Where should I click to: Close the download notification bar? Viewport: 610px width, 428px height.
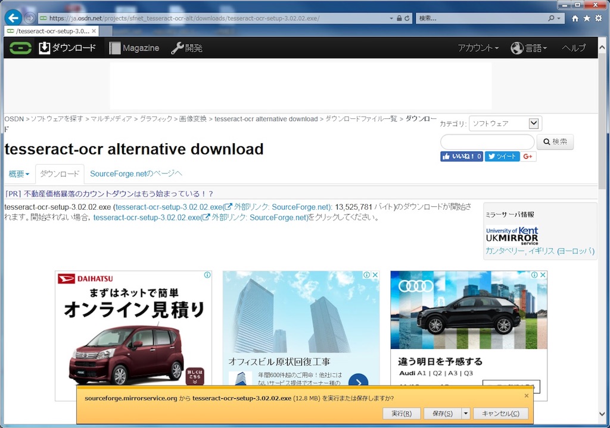point(527,396)
